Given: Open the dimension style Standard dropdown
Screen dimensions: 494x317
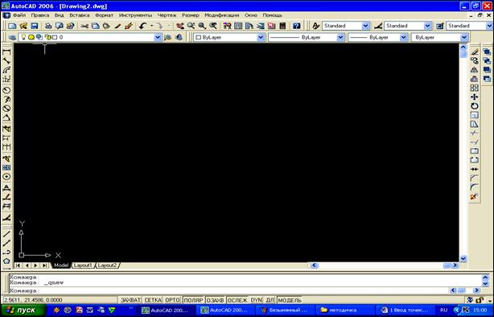Looking at the screenshot, I should click(x=427, y=26).
